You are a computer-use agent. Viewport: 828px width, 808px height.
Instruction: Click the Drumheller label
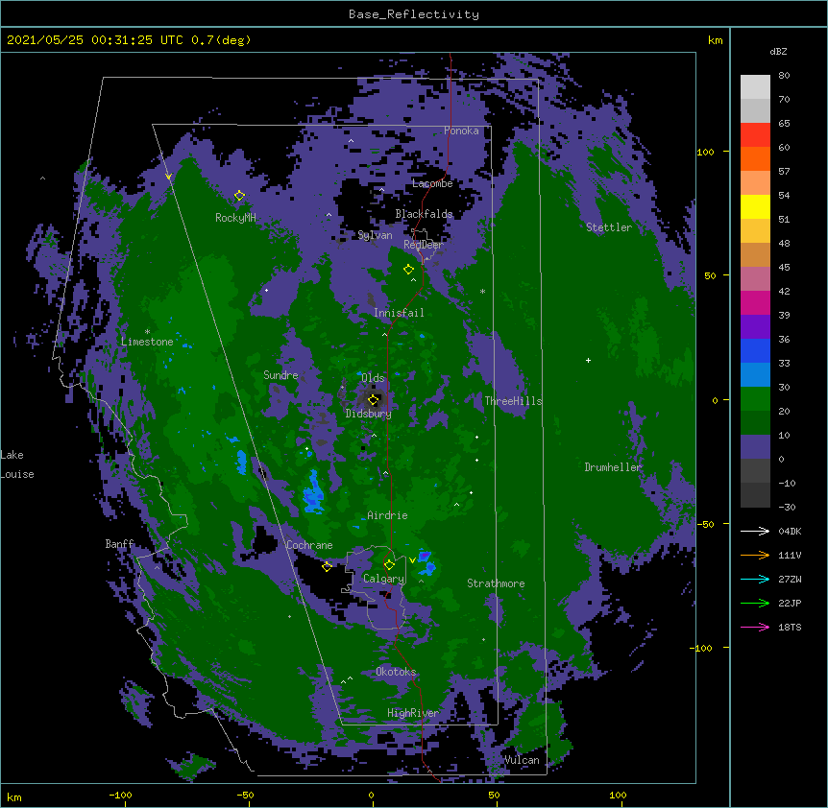[613, 467]
